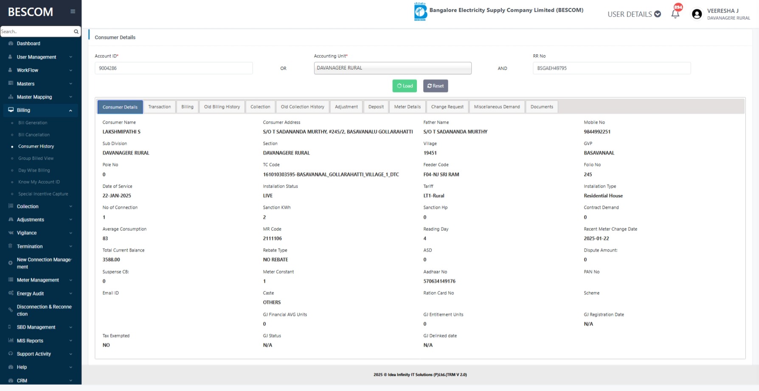Click the Masters sidebar icon
Screen dimensions: 759x391
point(11,83)
